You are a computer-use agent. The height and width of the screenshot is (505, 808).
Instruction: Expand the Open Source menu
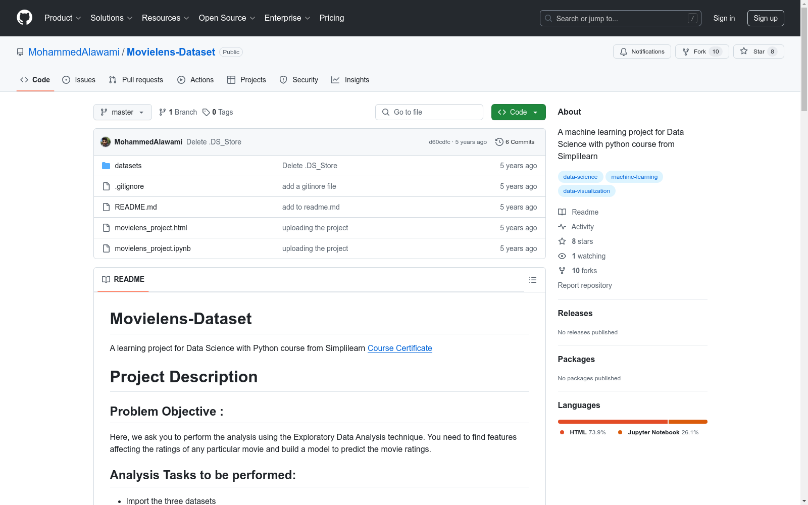227,18
